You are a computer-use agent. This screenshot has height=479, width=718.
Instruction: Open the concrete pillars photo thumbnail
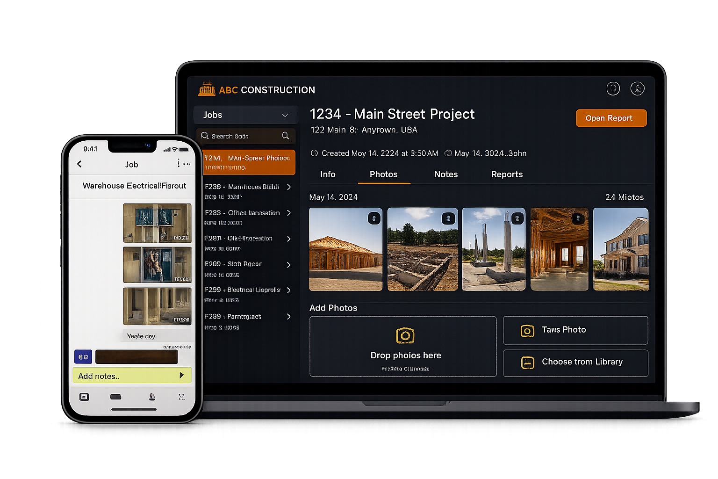[494, 249]
